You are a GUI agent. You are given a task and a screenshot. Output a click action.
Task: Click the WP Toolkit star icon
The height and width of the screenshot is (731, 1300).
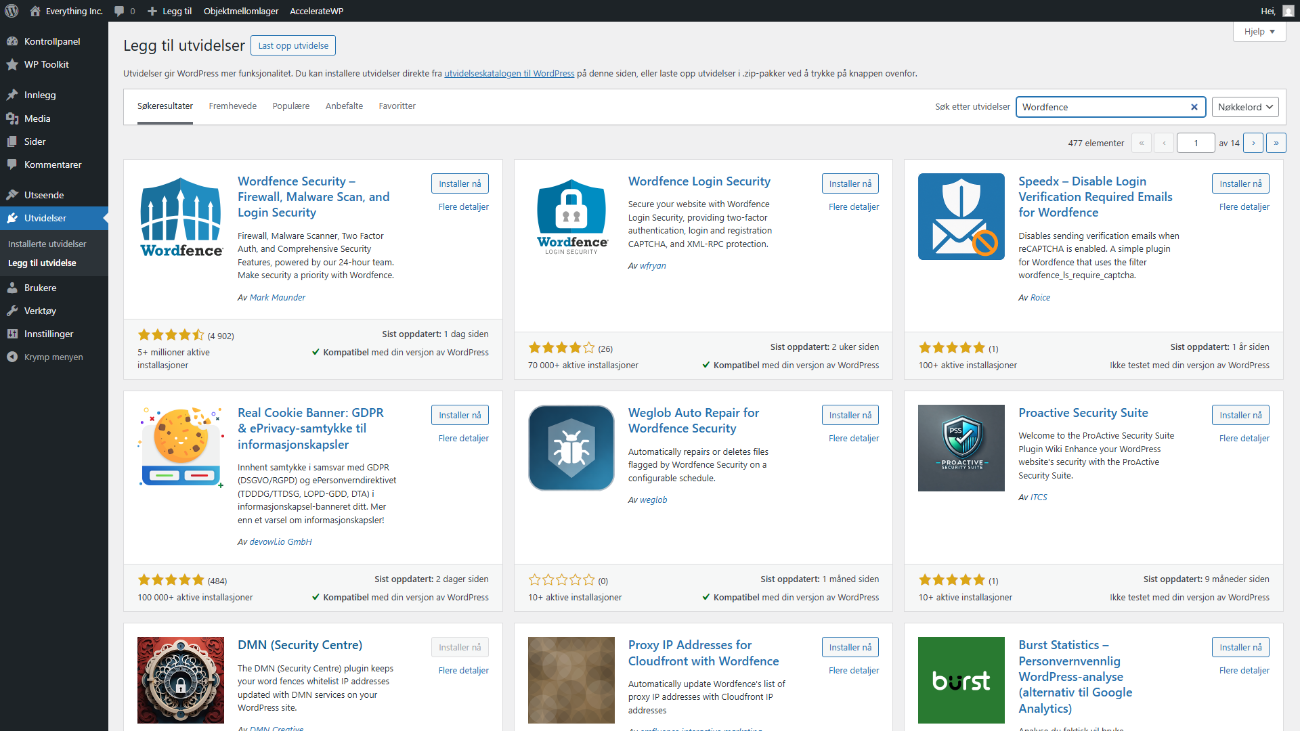12,64
